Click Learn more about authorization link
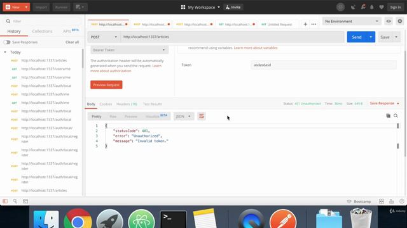 tap(126, 68)
